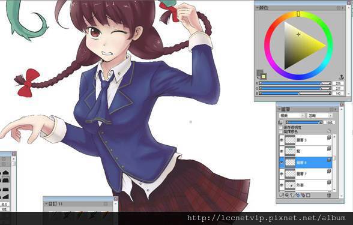This screenshot has height=225, width=353.
Task: Click the small icon right of the checkboxes
Action: [x=329, y=131]
